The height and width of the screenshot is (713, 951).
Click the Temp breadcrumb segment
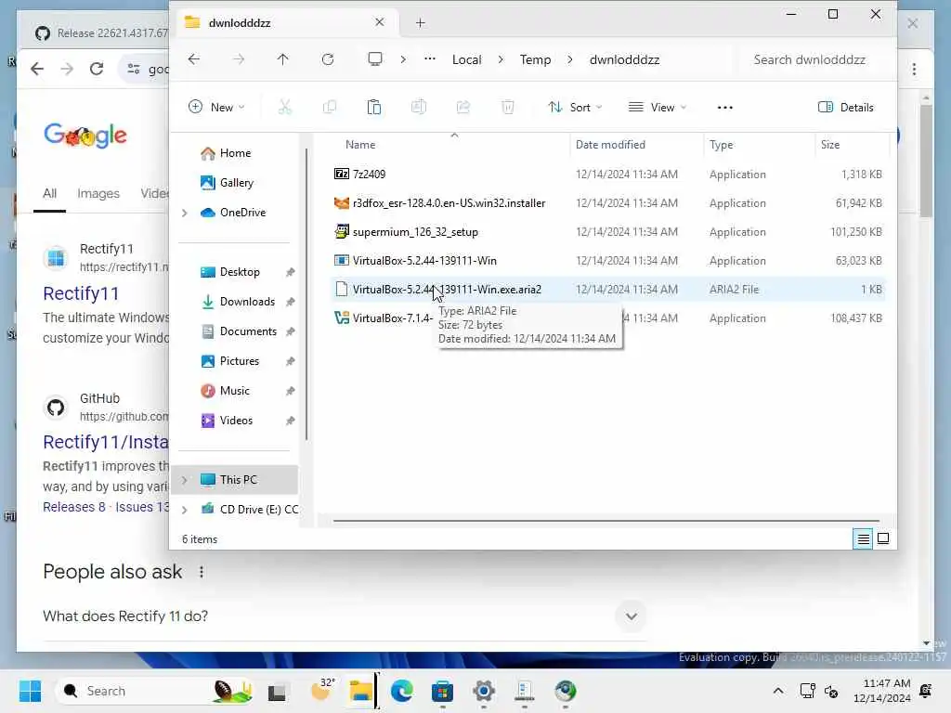tap(535, 59)
